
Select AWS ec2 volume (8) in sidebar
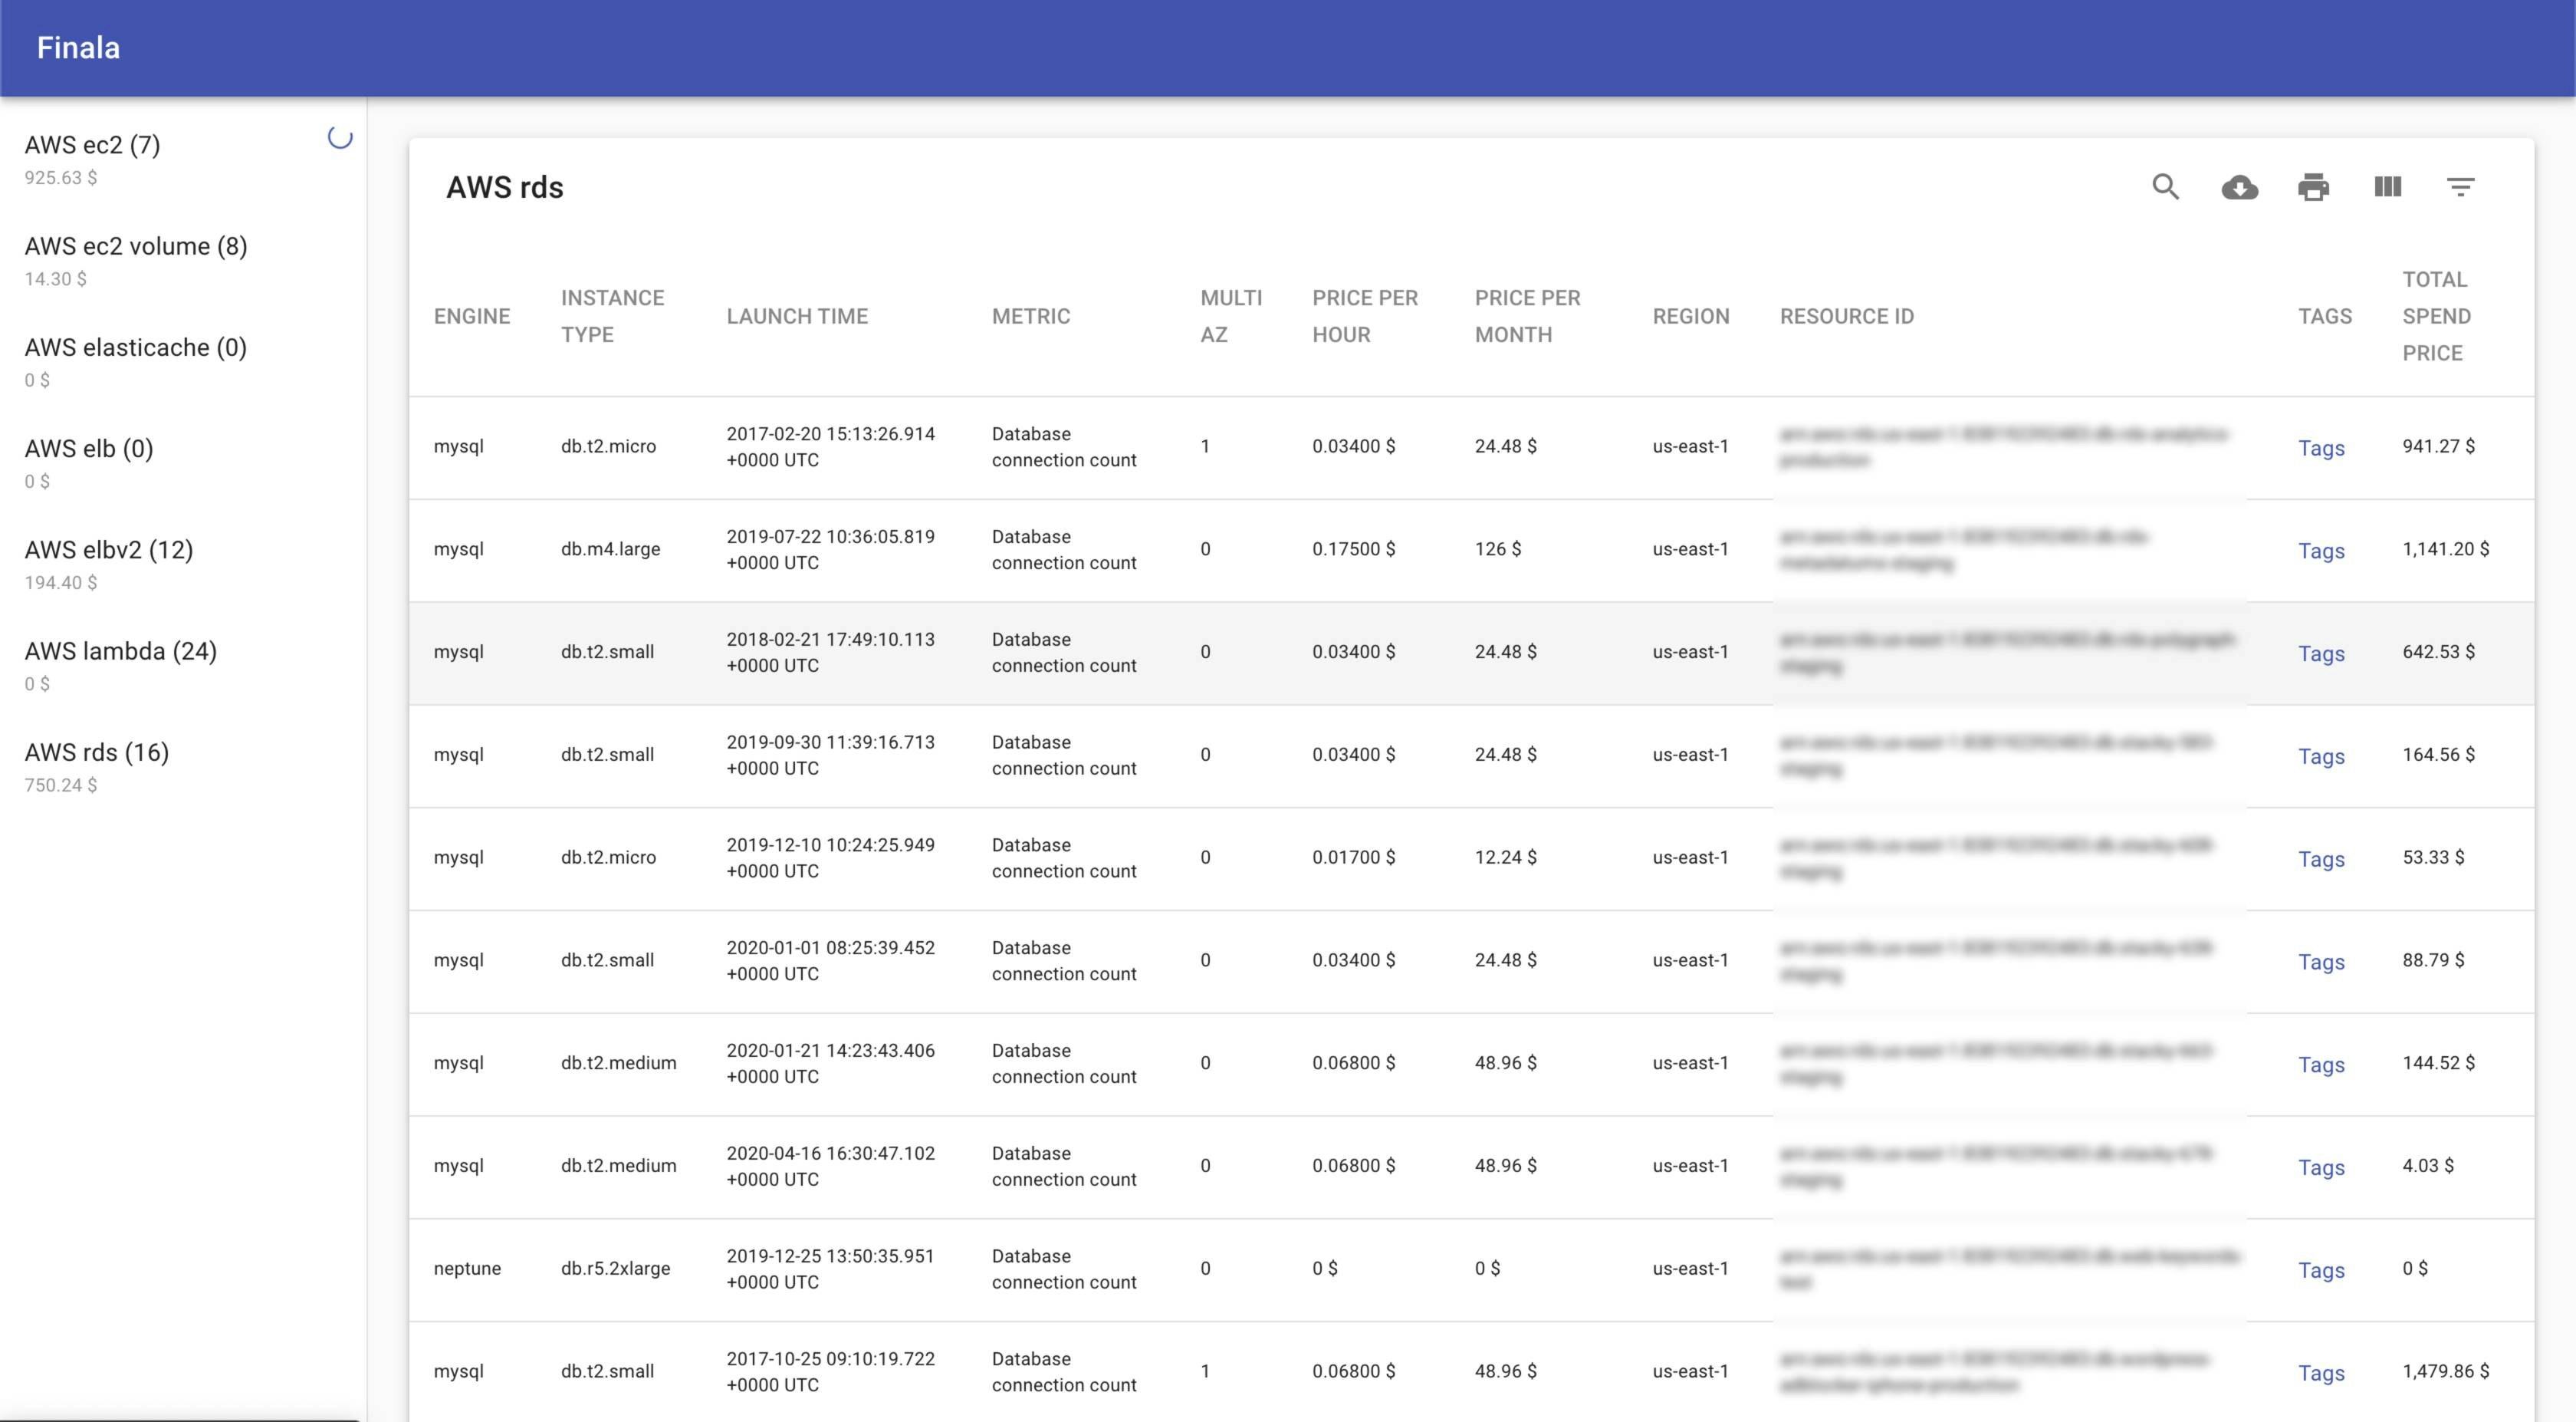coord(136,246)
